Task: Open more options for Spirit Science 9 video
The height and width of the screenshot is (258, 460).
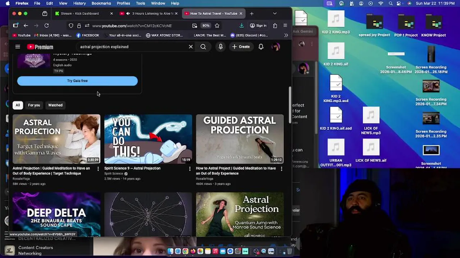Action: pos(190,169)
